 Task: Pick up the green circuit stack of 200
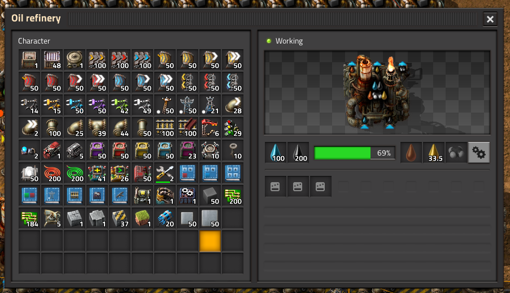click(x=233, y=196)
